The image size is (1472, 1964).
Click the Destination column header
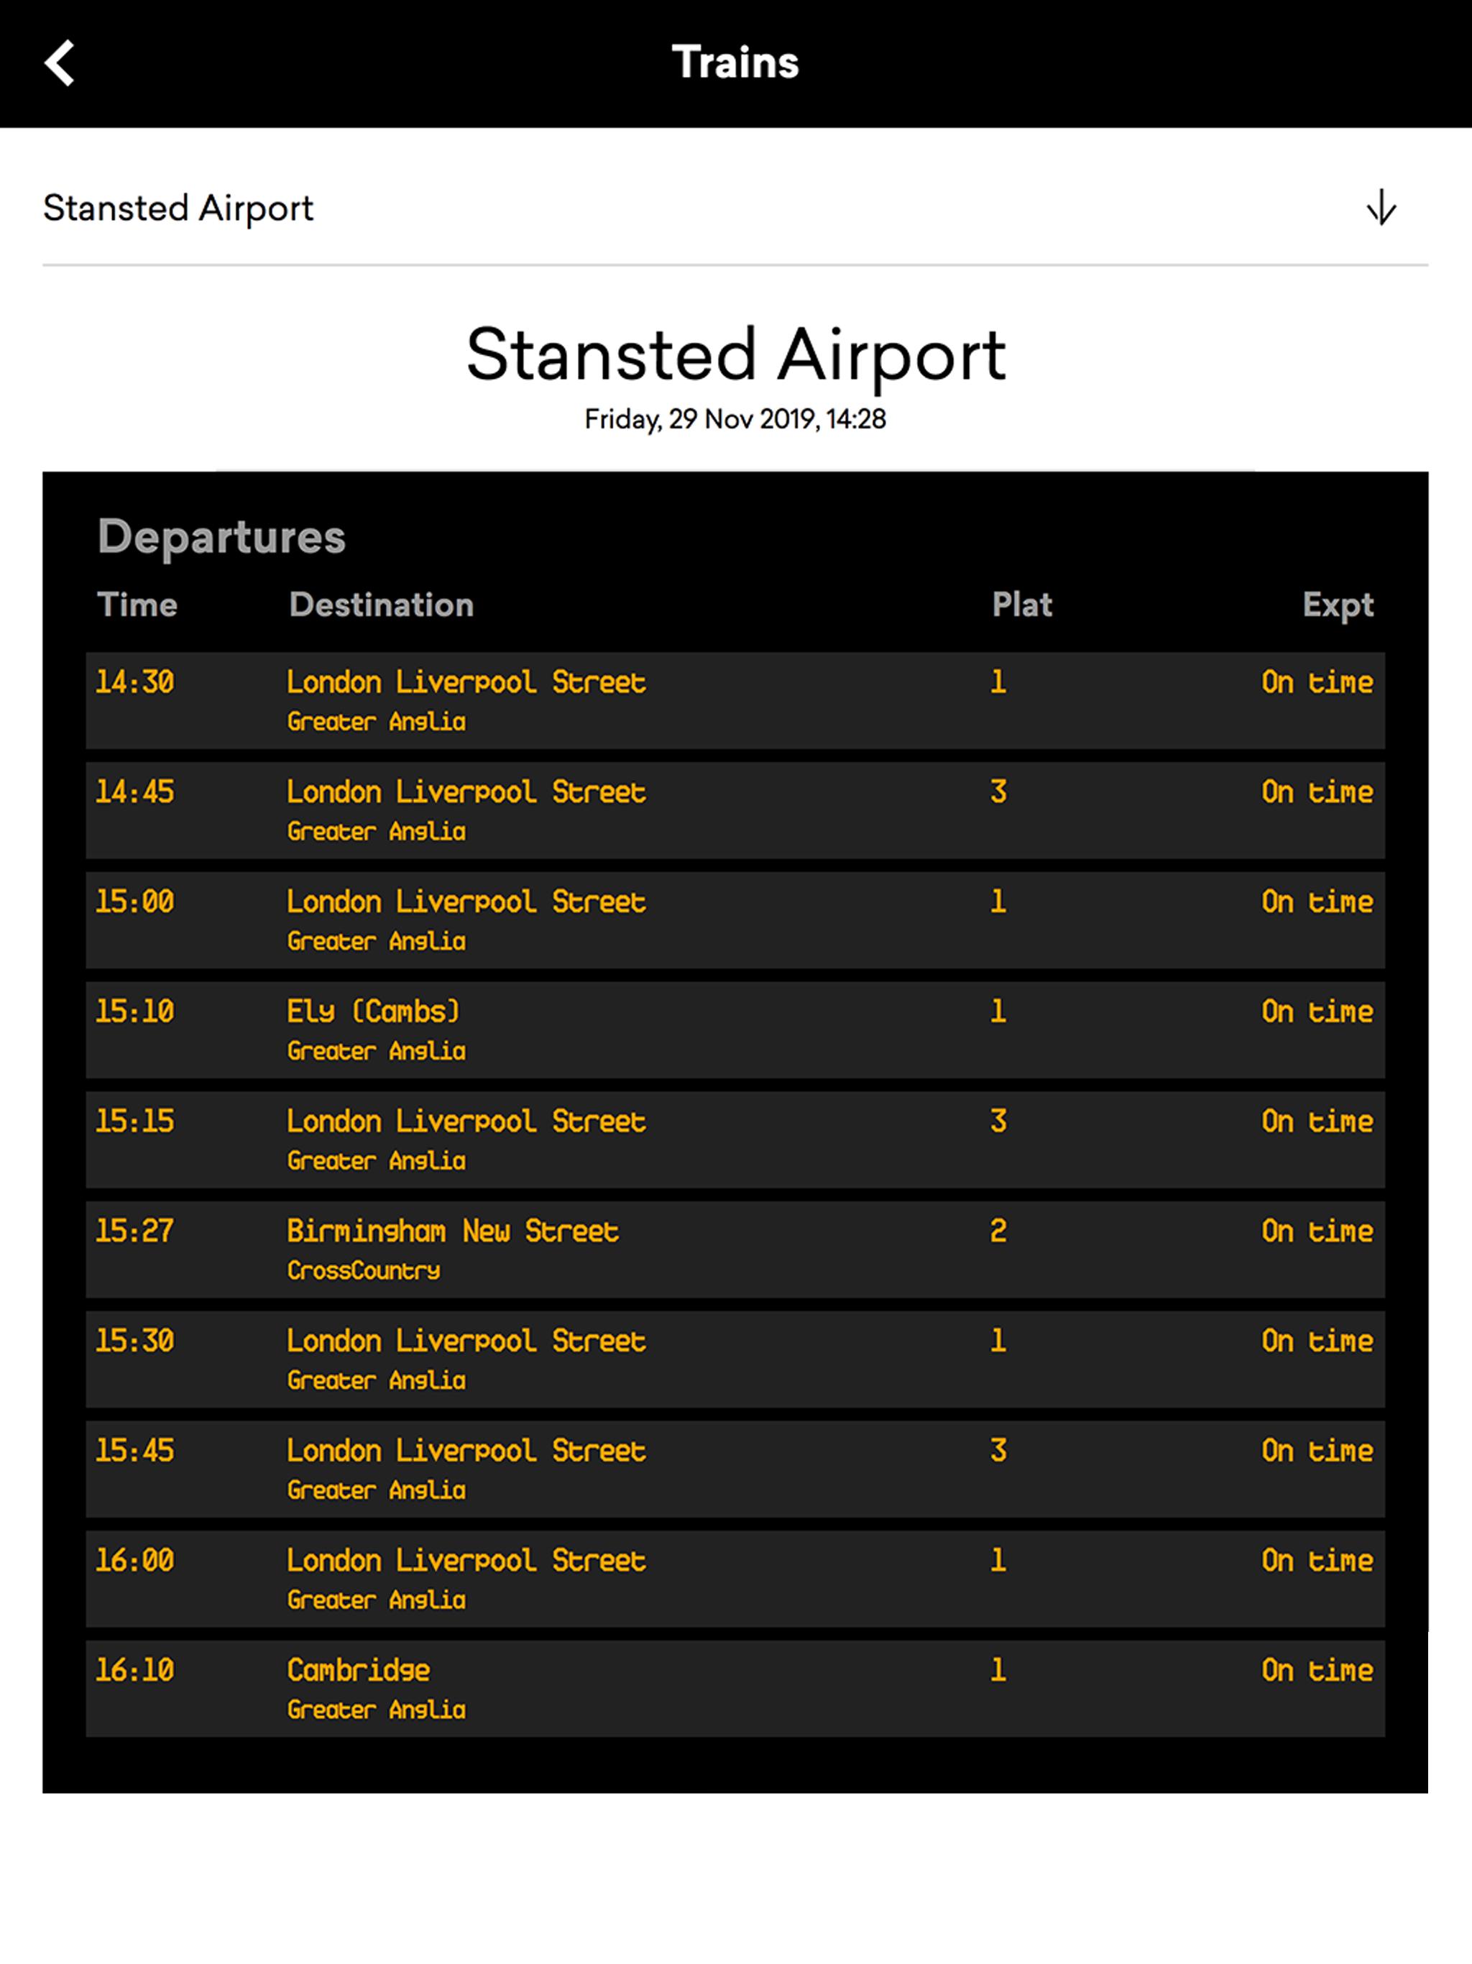coord(381,605)
